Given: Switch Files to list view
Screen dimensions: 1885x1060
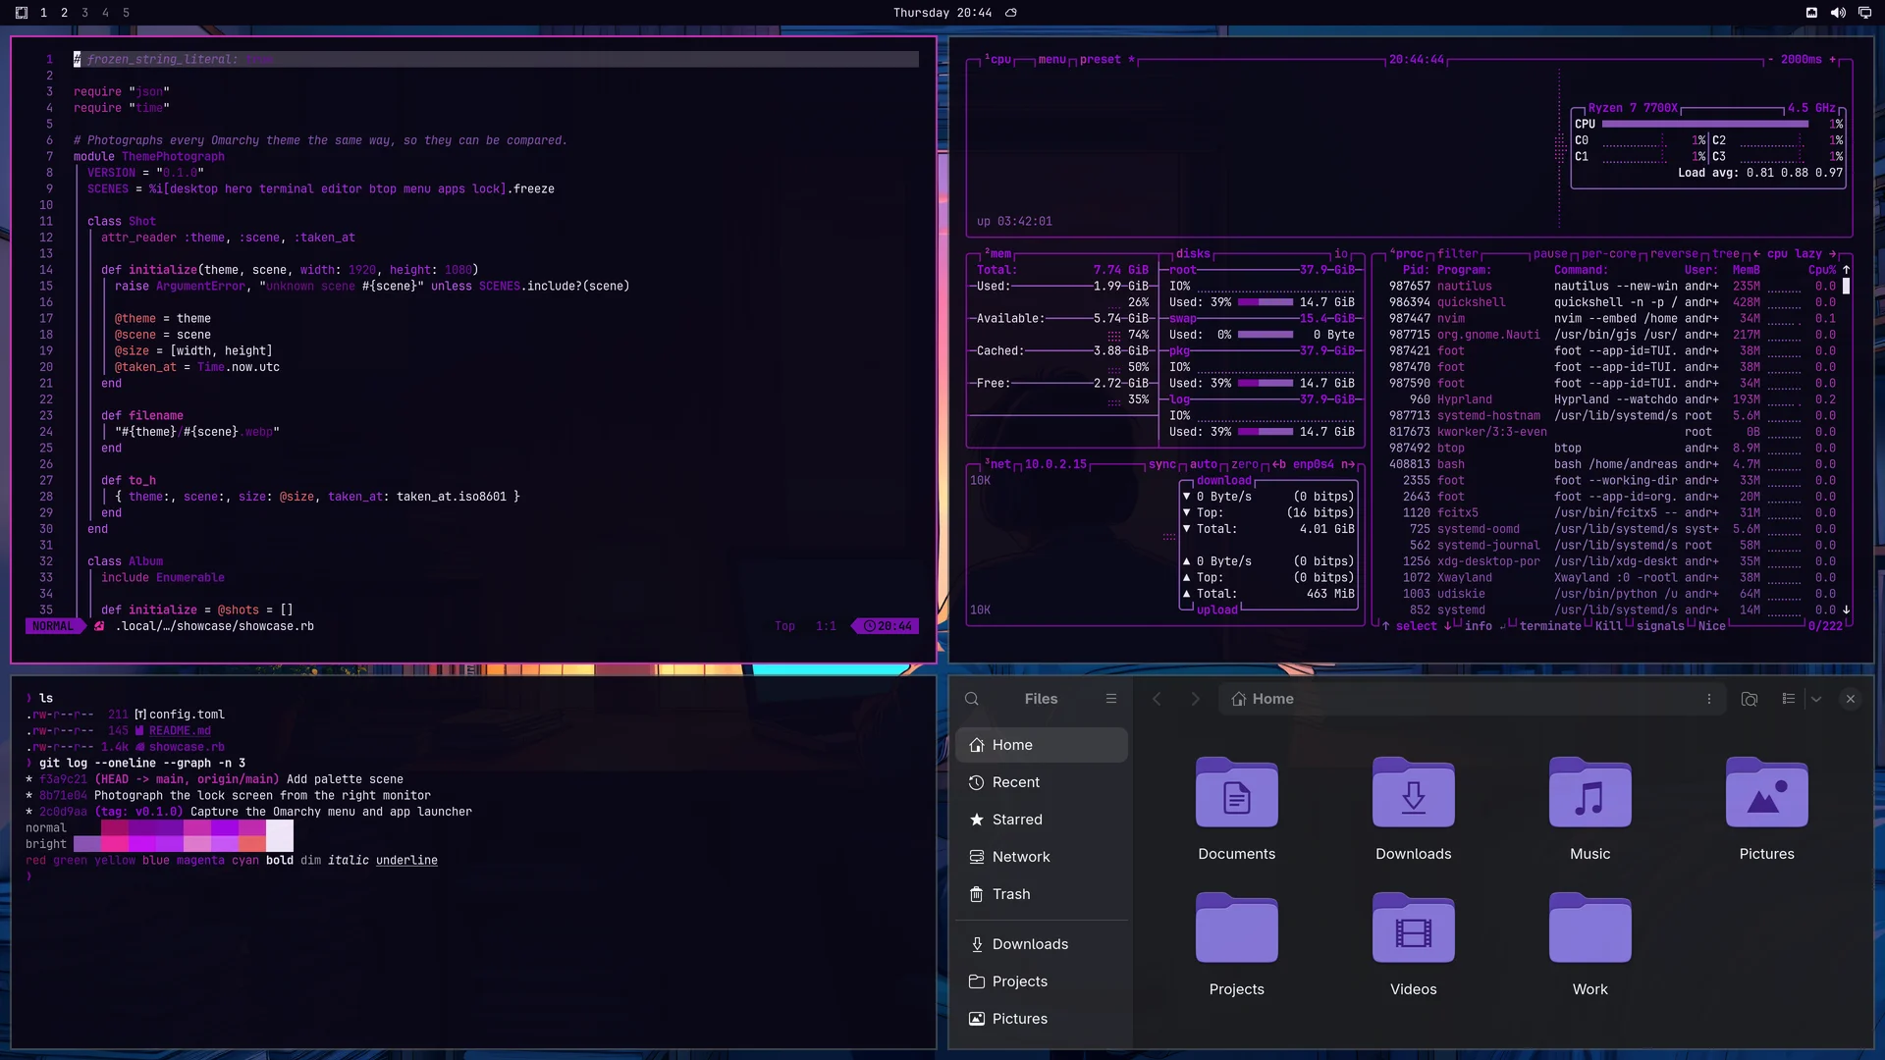Looking at the screenshot, I should point(1789,699).
